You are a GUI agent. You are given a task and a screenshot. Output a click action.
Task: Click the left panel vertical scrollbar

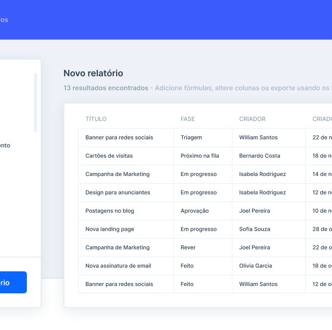(36, 103)
